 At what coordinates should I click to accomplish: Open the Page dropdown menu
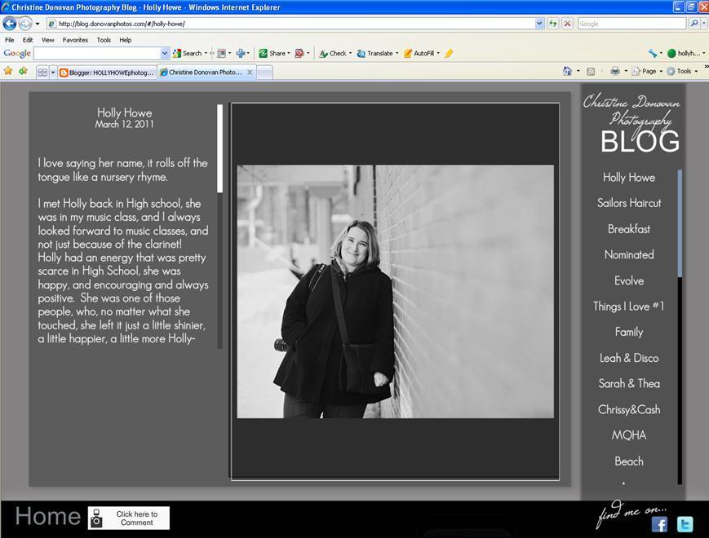tap(649, 72)
